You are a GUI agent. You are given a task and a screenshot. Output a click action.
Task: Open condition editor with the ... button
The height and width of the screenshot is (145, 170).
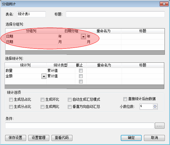pyautogui.click(x=160, y=126)
